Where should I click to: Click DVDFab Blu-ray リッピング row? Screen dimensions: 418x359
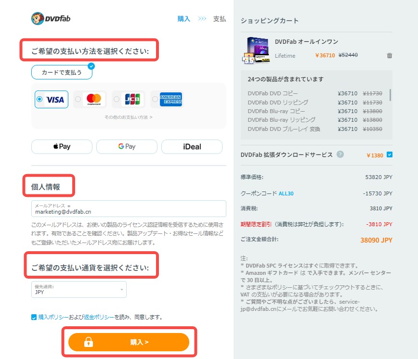315,120
